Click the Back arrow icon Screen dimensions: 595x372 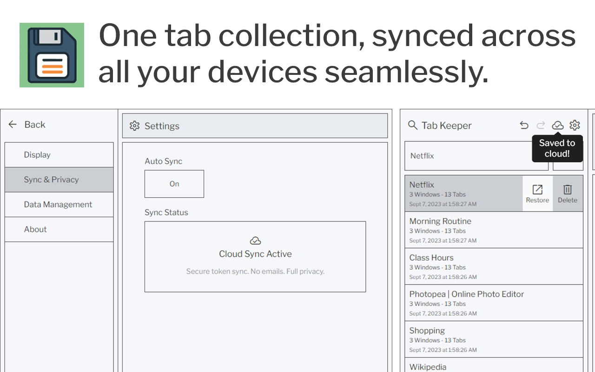13,125
